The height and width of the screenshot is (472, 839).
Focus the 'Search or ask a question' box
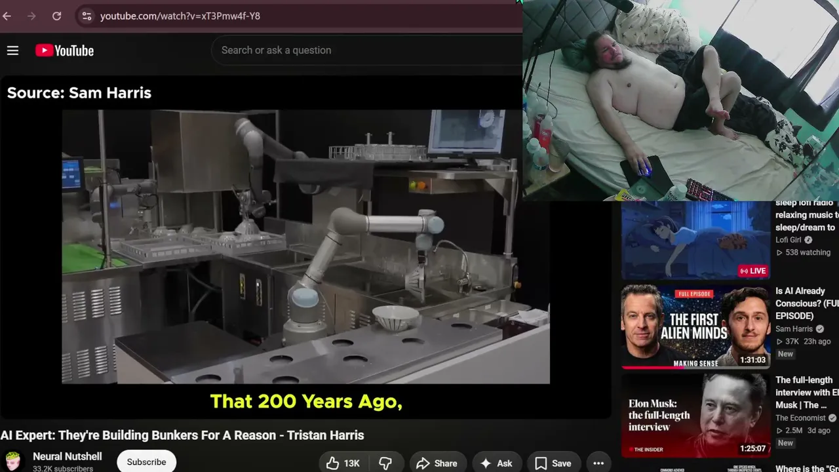[x=367, y=50]
